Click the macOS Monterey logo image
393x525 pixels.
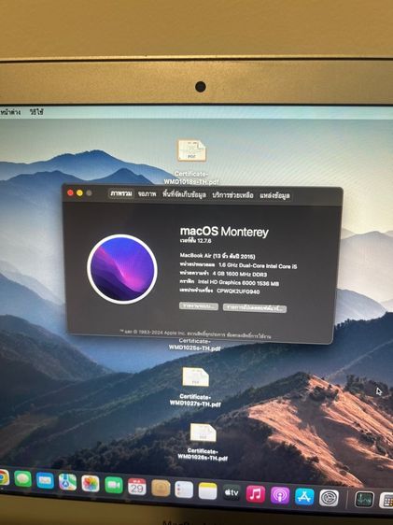click(x=122, y=269)
